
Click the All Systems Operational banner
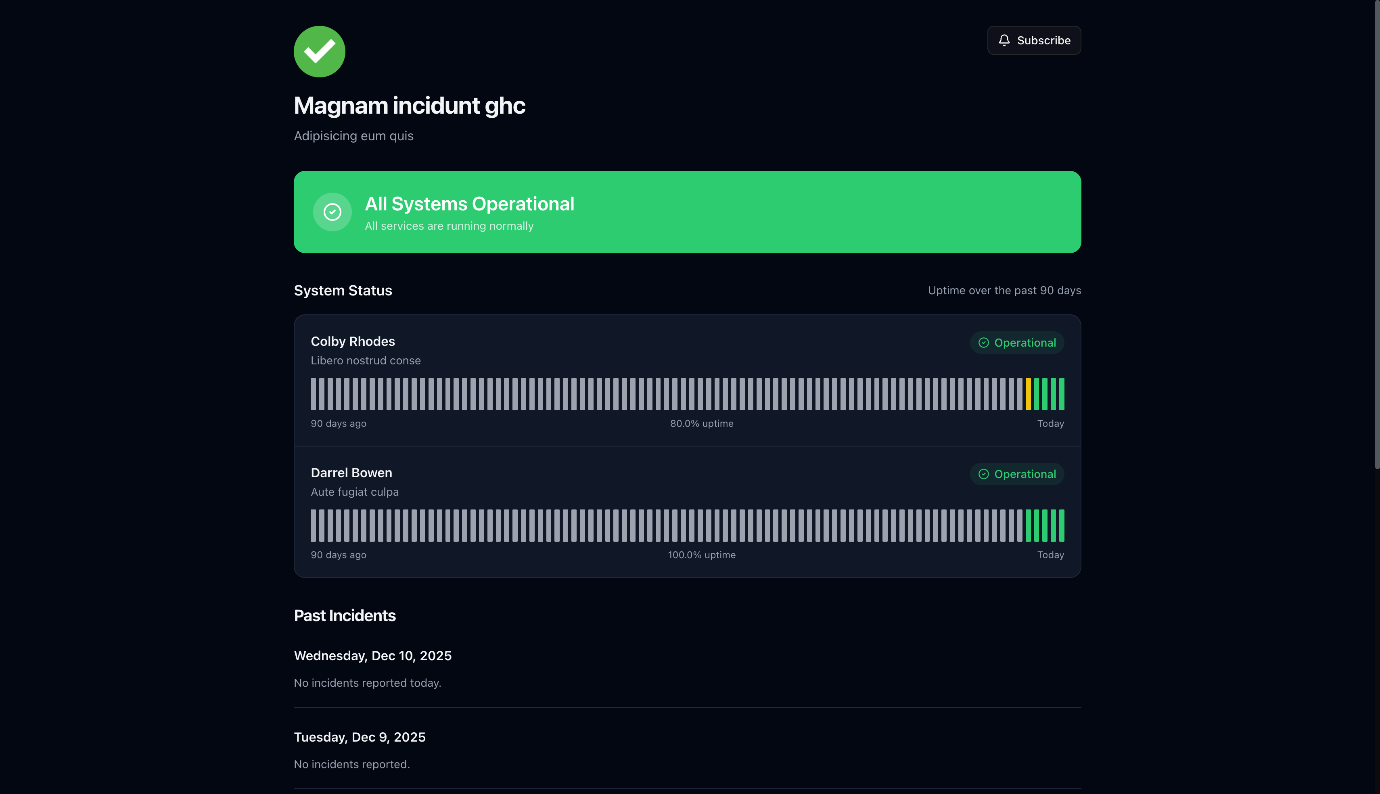pyautogui.click(x=687, y=212)
